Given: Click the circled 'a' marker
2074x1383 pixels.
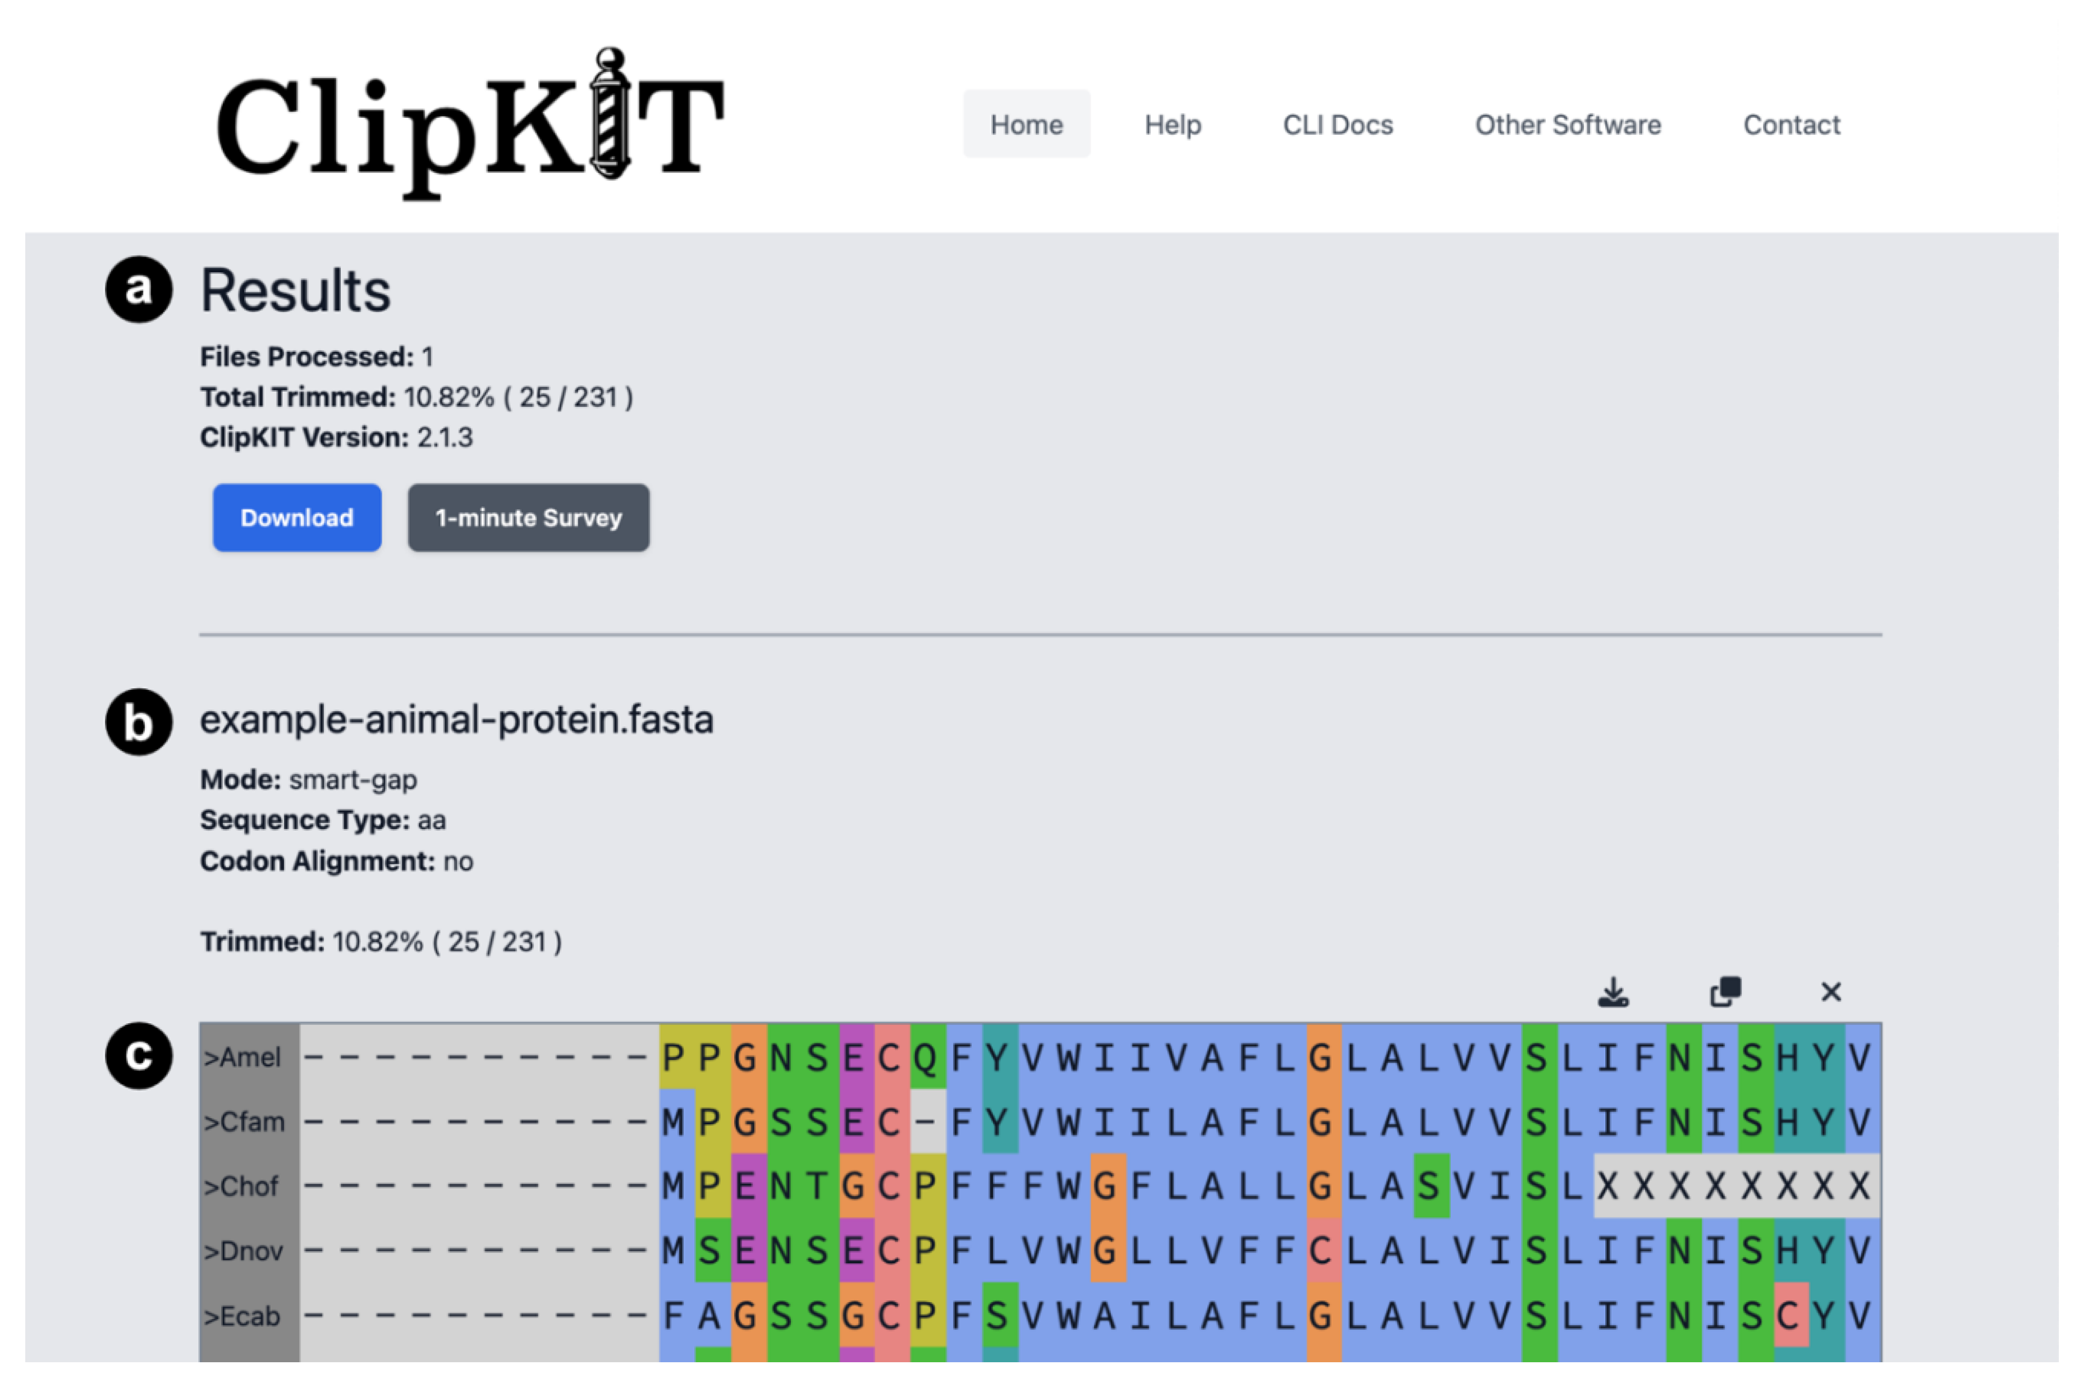Looking at the screenshot, I should [x=139, y=289].
